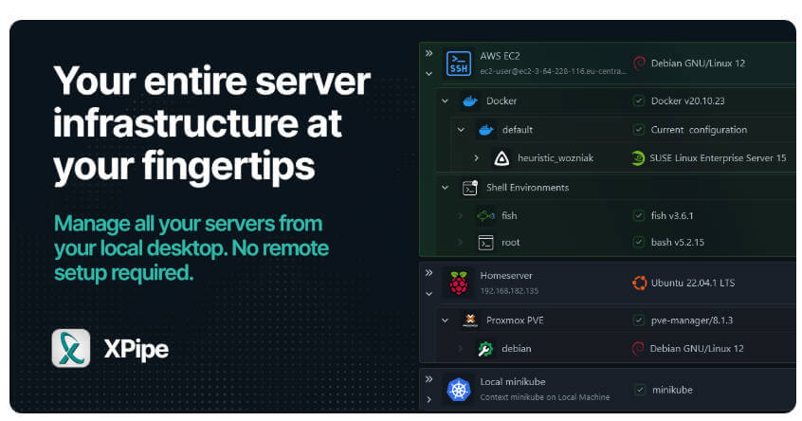Collapse AWS EC2 with the down chevron
The image size is (802, 421).
coord(428,74)
